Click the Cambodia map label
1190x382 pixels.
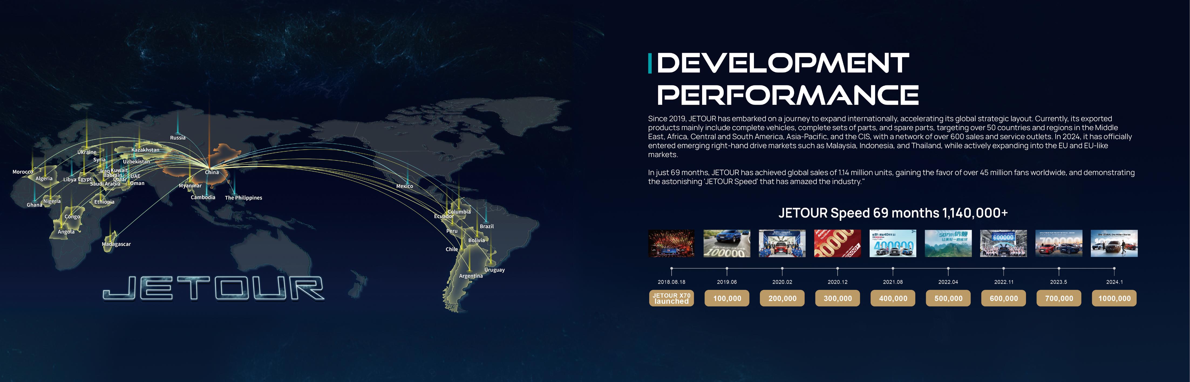click(x=203, y=197)
